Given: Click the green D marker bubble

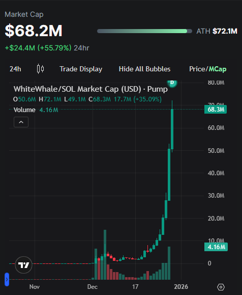Looking at the screenshot, I should coord(172,83).
